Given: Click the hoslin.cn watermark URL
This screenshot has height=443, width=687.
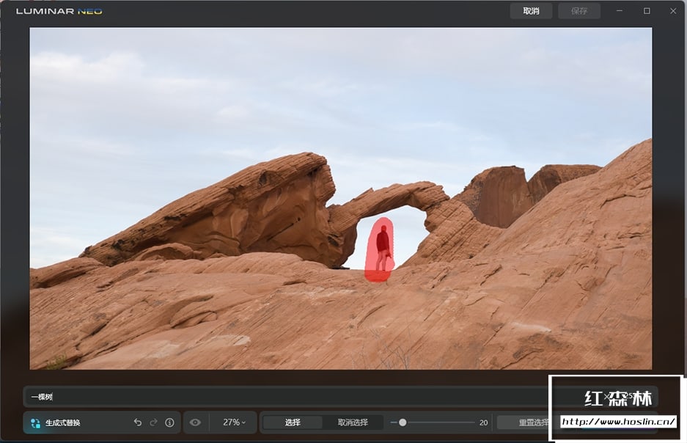Looking at the screenshot, I should (x=617, y=422).
